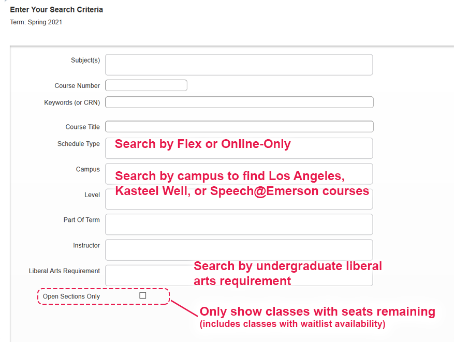This screenshot has width=454, height=342.
Task: Click the "Only show classes with seats remaining" note
Action: coord(317,311)
